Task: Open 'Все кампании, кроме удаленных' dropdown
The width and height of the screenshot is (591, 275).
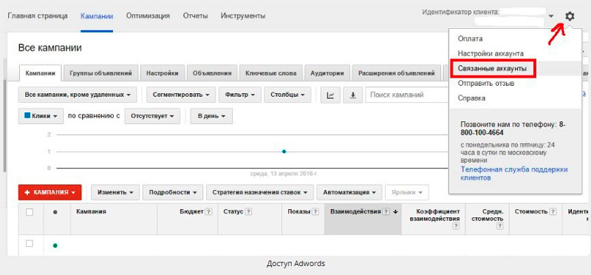Action: [78, 95]
